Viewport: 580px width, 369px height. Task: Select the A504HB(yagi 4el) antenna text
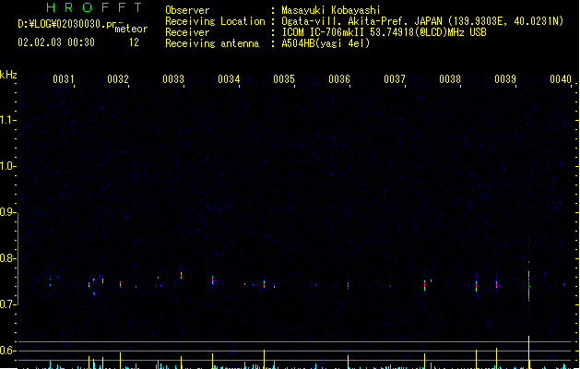click(x=326, y=43)
